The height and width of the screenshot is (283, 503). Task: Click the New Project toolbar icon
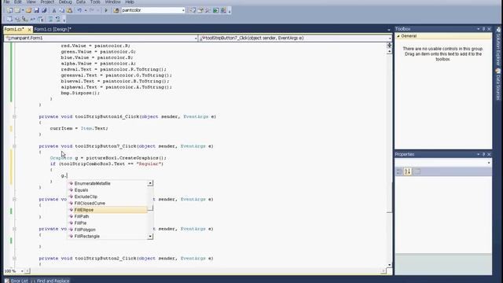tap(9, 10)
